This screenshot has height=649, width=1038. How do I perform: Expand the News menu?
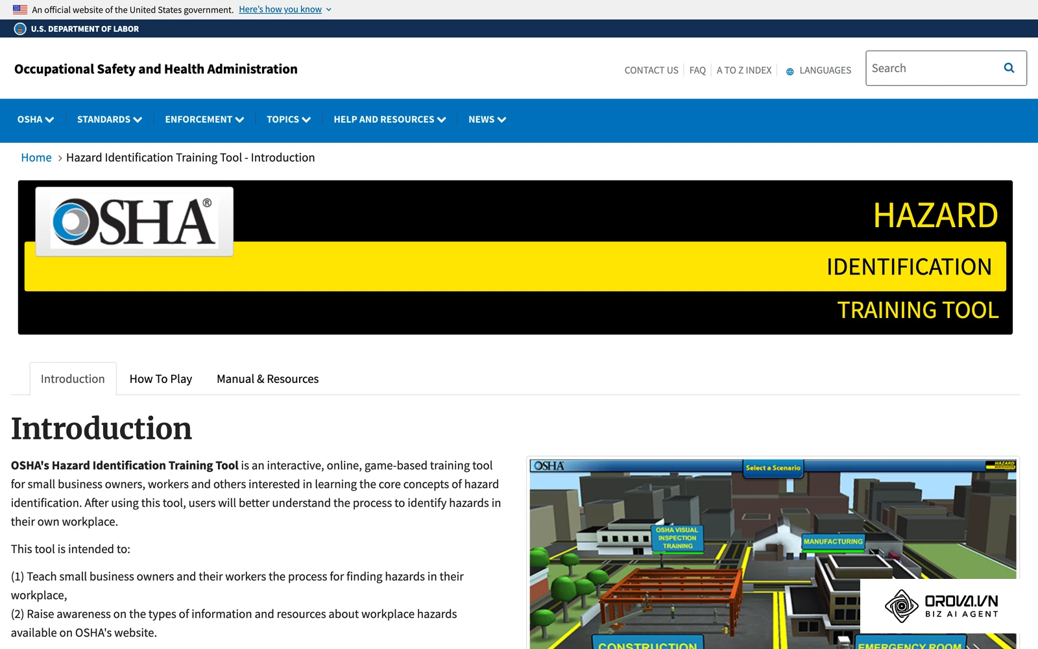point(487,119)
